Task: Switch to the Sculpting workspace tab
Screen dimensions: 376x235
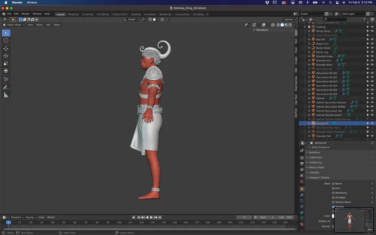Action: (x=88, y=14)
